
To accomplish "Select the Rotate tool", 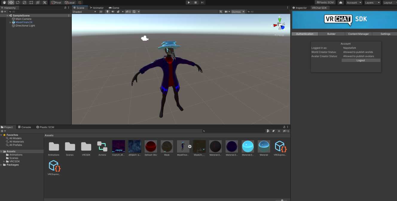I will [18, 2].
